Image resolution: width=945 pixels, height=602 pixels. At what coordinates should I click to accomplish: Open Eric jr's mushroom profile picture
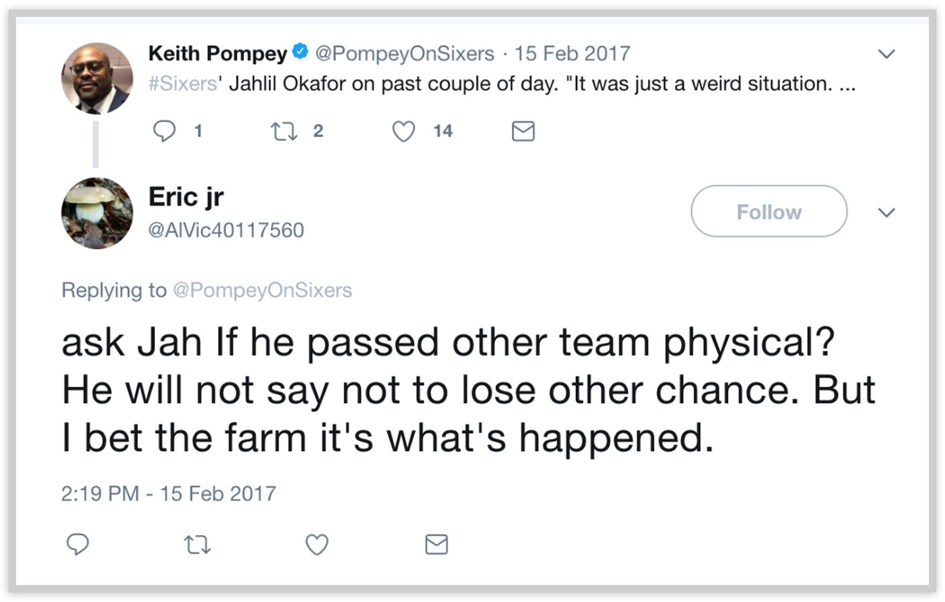(97, 213)
